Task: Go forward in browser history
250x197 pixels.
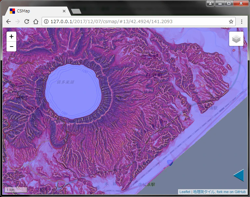Action: 18,21
